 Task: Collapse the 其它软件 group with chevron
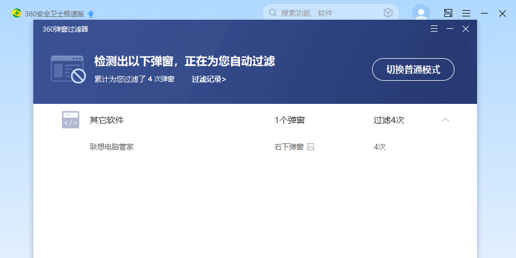point(445,120)
